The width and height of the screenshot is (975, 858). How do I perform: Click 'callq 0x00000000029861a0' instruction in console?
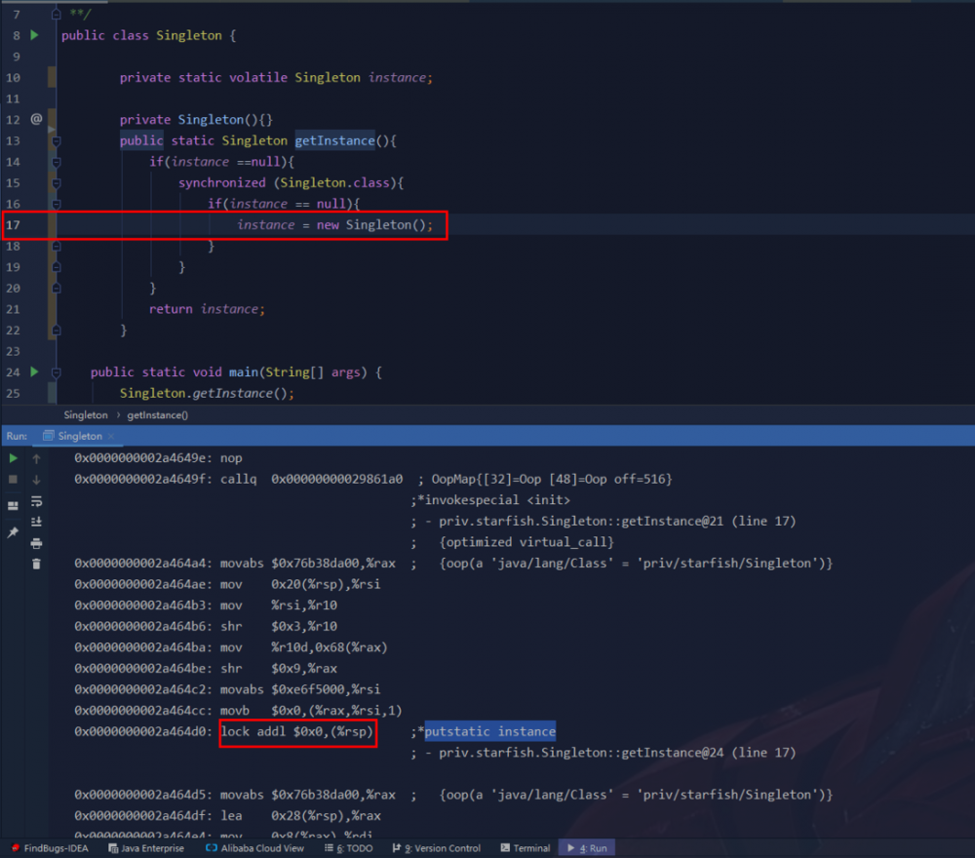click(x=312, y=480)
